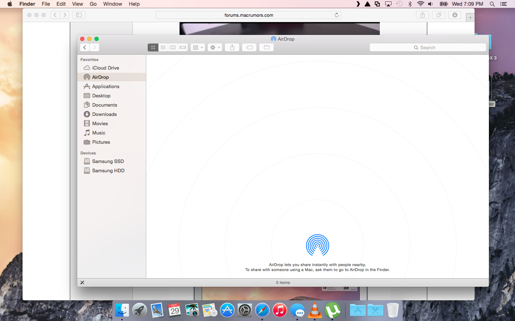This screenshot has height=321, width=515.
Task: Click the Time Machine menu bar icon
Action: coord(399,4)
